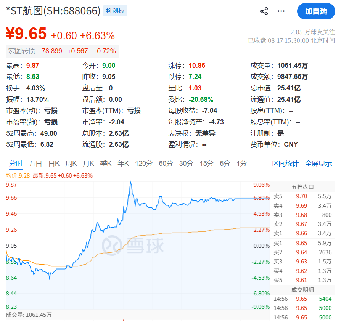This screenshot has width=341, height=321.
Task: Click the 最低 value 8.63
Action: [x=33, y=77]
